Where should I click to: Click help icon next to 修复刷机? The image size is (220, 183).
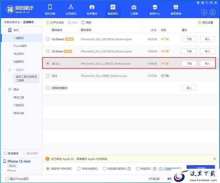155,169
